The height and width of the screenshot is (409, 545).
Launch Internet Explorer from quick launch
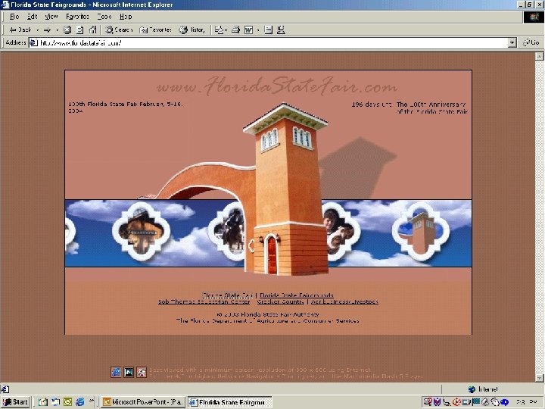pos(80,402)
